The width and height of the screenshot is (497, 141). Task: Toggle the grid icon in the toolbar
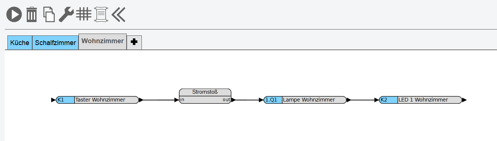point(84,14)
